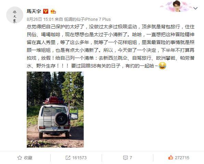Click the orange V verified badge

tap(46, 11)
